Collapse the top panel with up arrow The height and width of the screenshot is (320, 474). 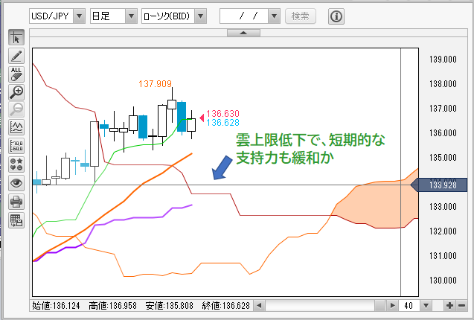click(x=243, y=33)
